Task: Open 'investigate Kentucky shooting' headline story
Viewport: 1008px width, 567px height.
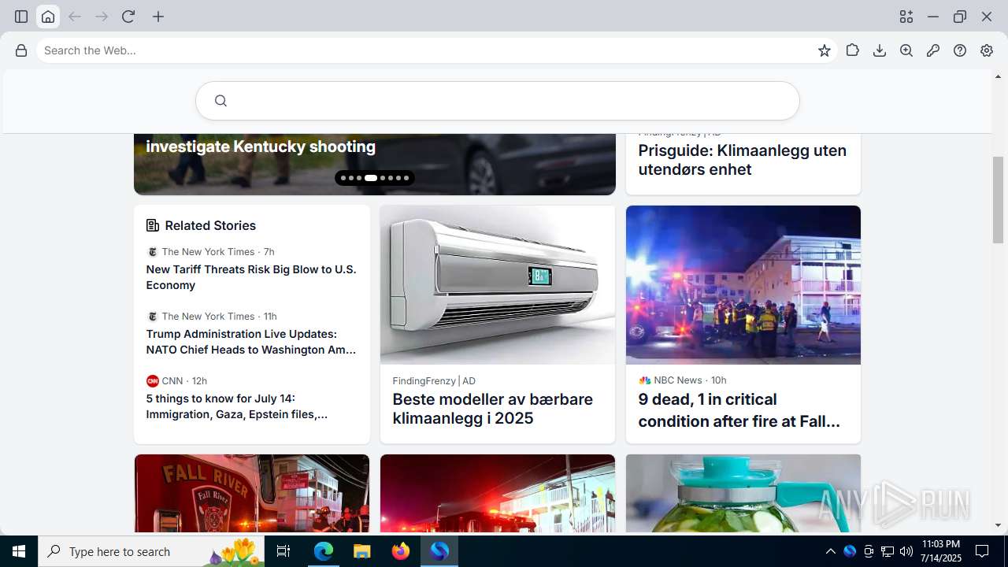Action: pos(261,146)
